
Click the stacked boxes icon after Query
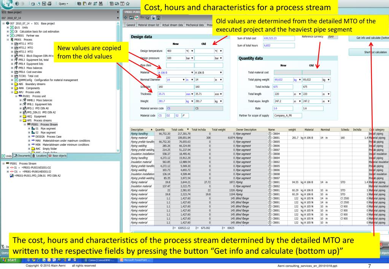pos(79,3)
